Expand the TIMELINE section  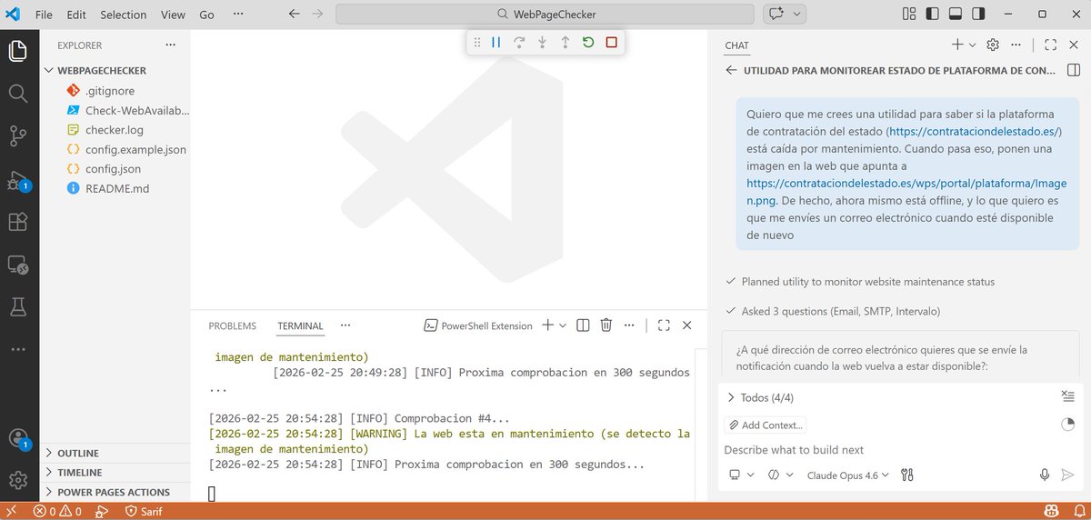click(x=115, y=473)
